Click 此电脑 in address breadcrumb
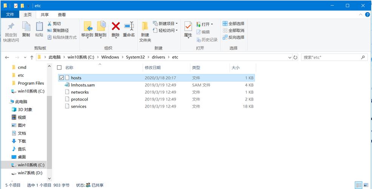Screen dimensions: 372x189 [54, 57]
